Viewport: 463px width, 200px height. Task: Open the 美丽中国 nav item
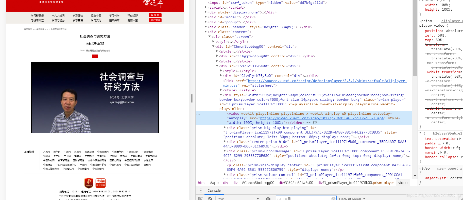pyautogui.click(x=132, y=21)
